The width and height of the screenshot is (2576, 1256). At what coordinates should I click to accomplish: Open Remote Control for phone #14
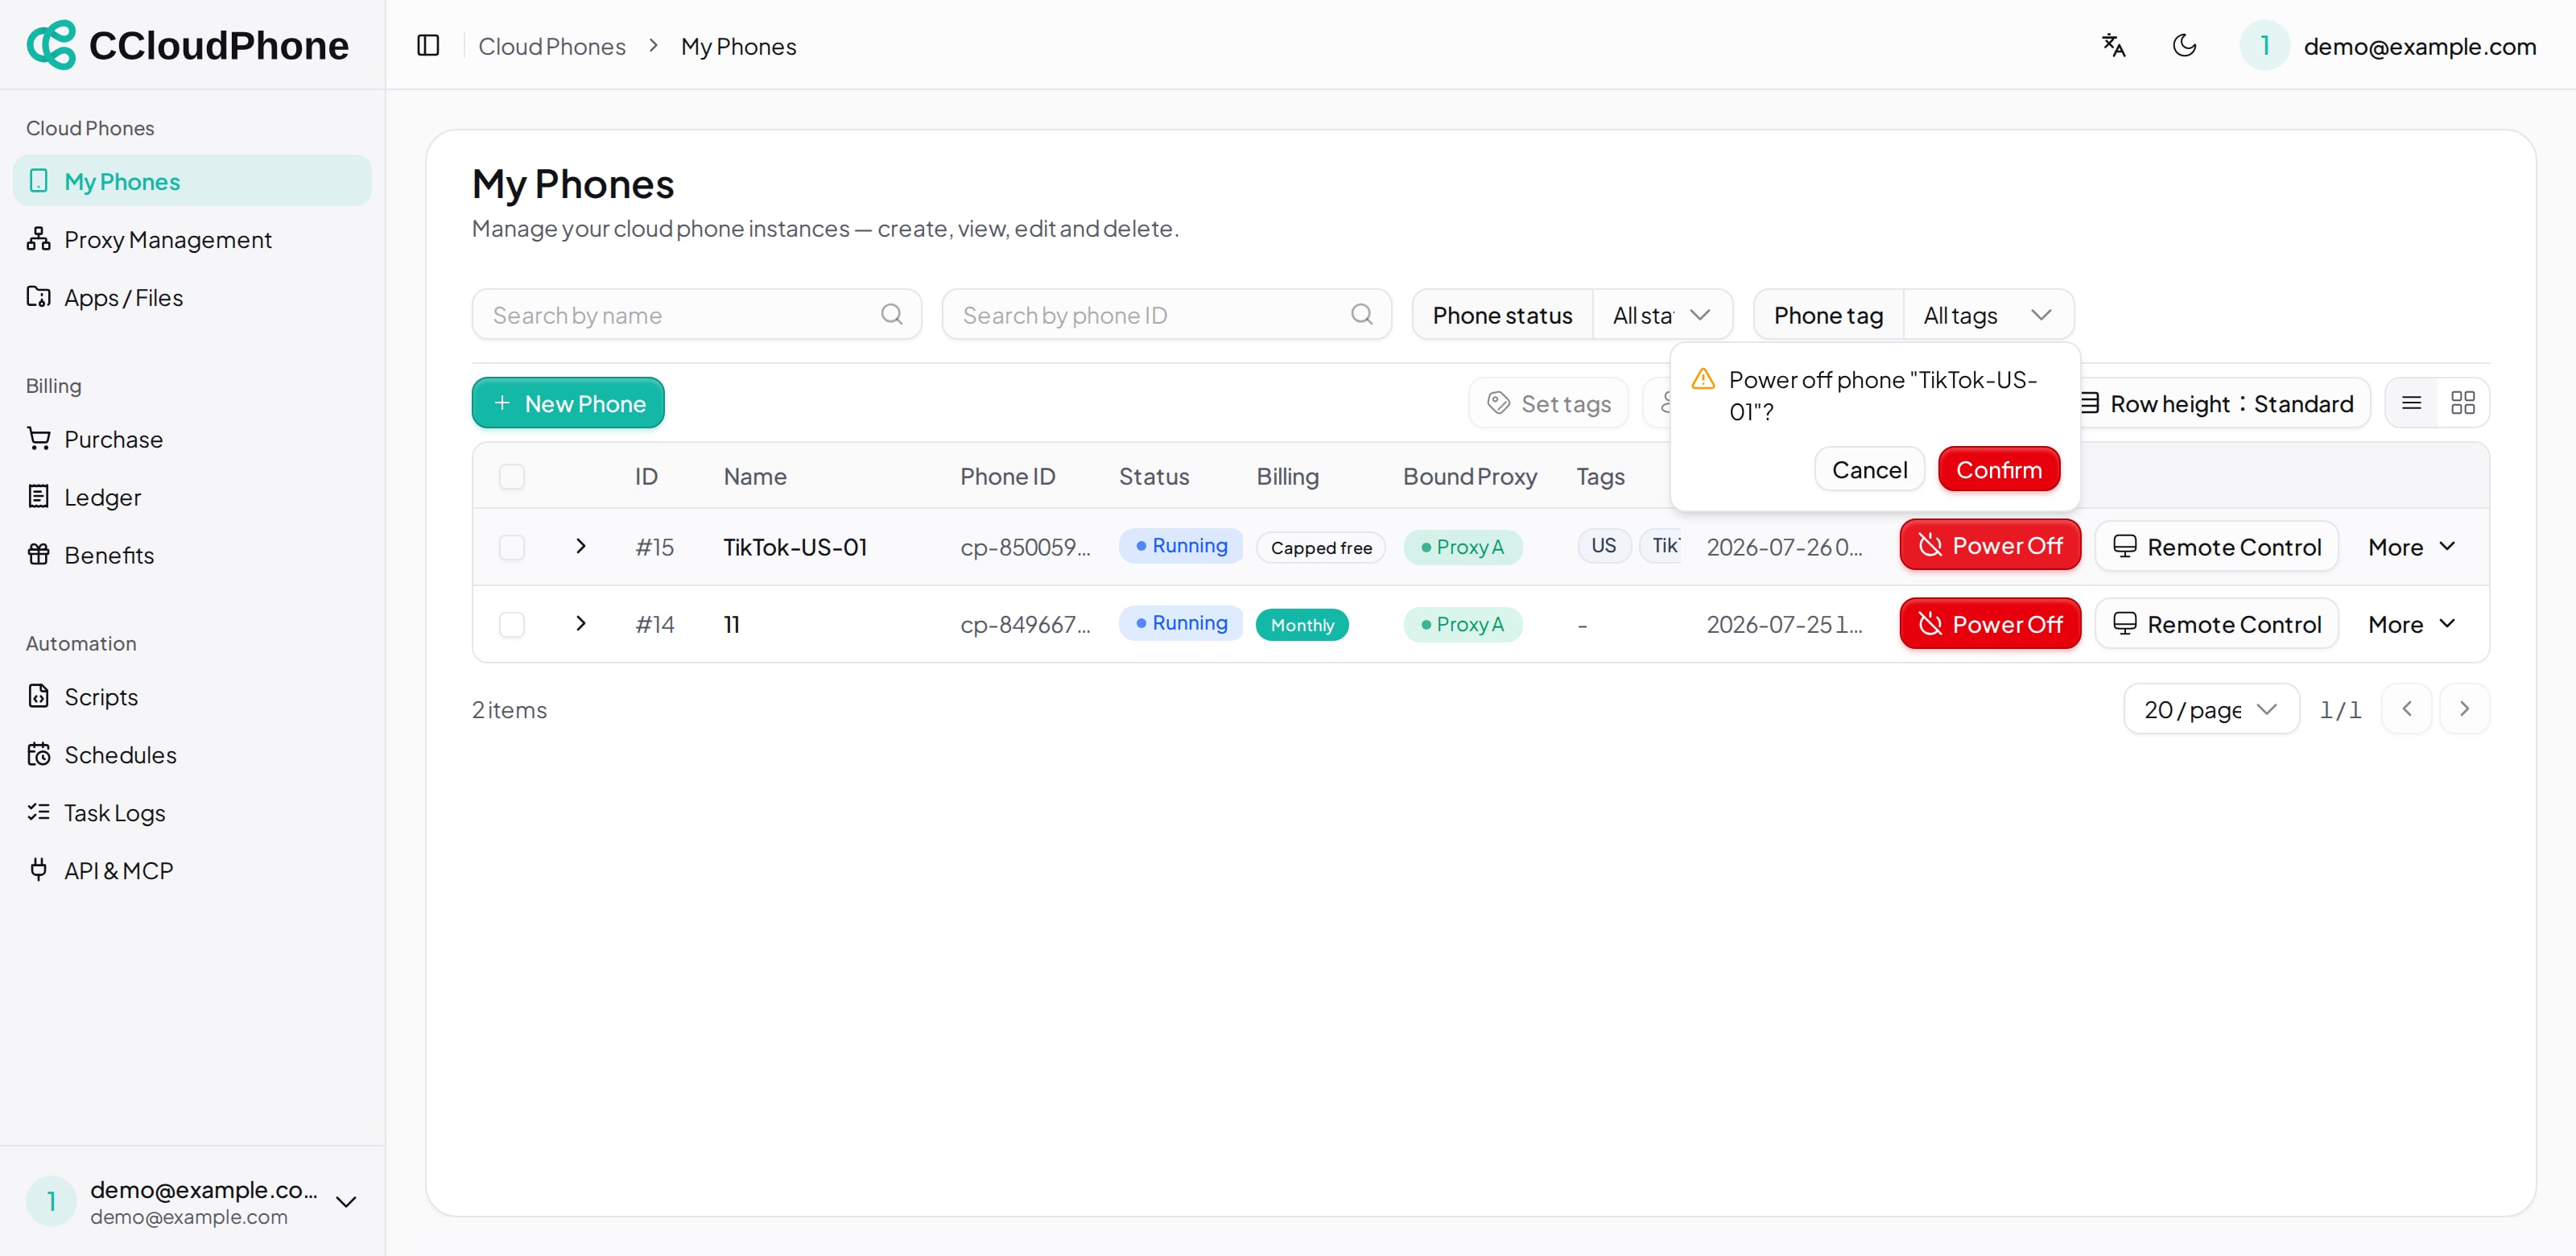tap(2216, 624)
